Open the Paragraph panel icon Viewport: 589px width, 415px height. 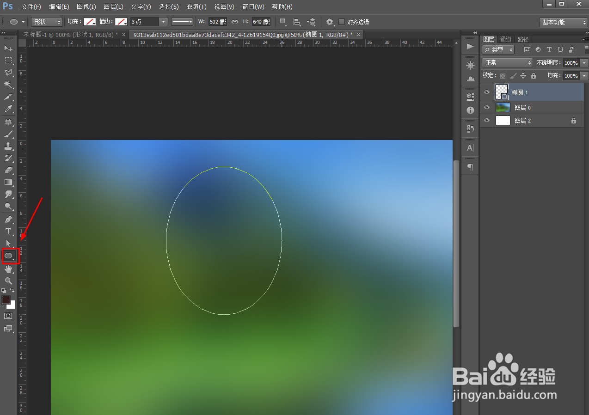pyautogui.click(x=470, y=167)
